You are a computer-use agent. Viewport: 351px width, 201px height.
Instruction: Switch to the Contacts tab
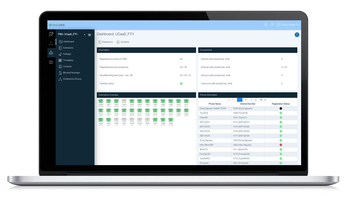[x=123, y=42]
